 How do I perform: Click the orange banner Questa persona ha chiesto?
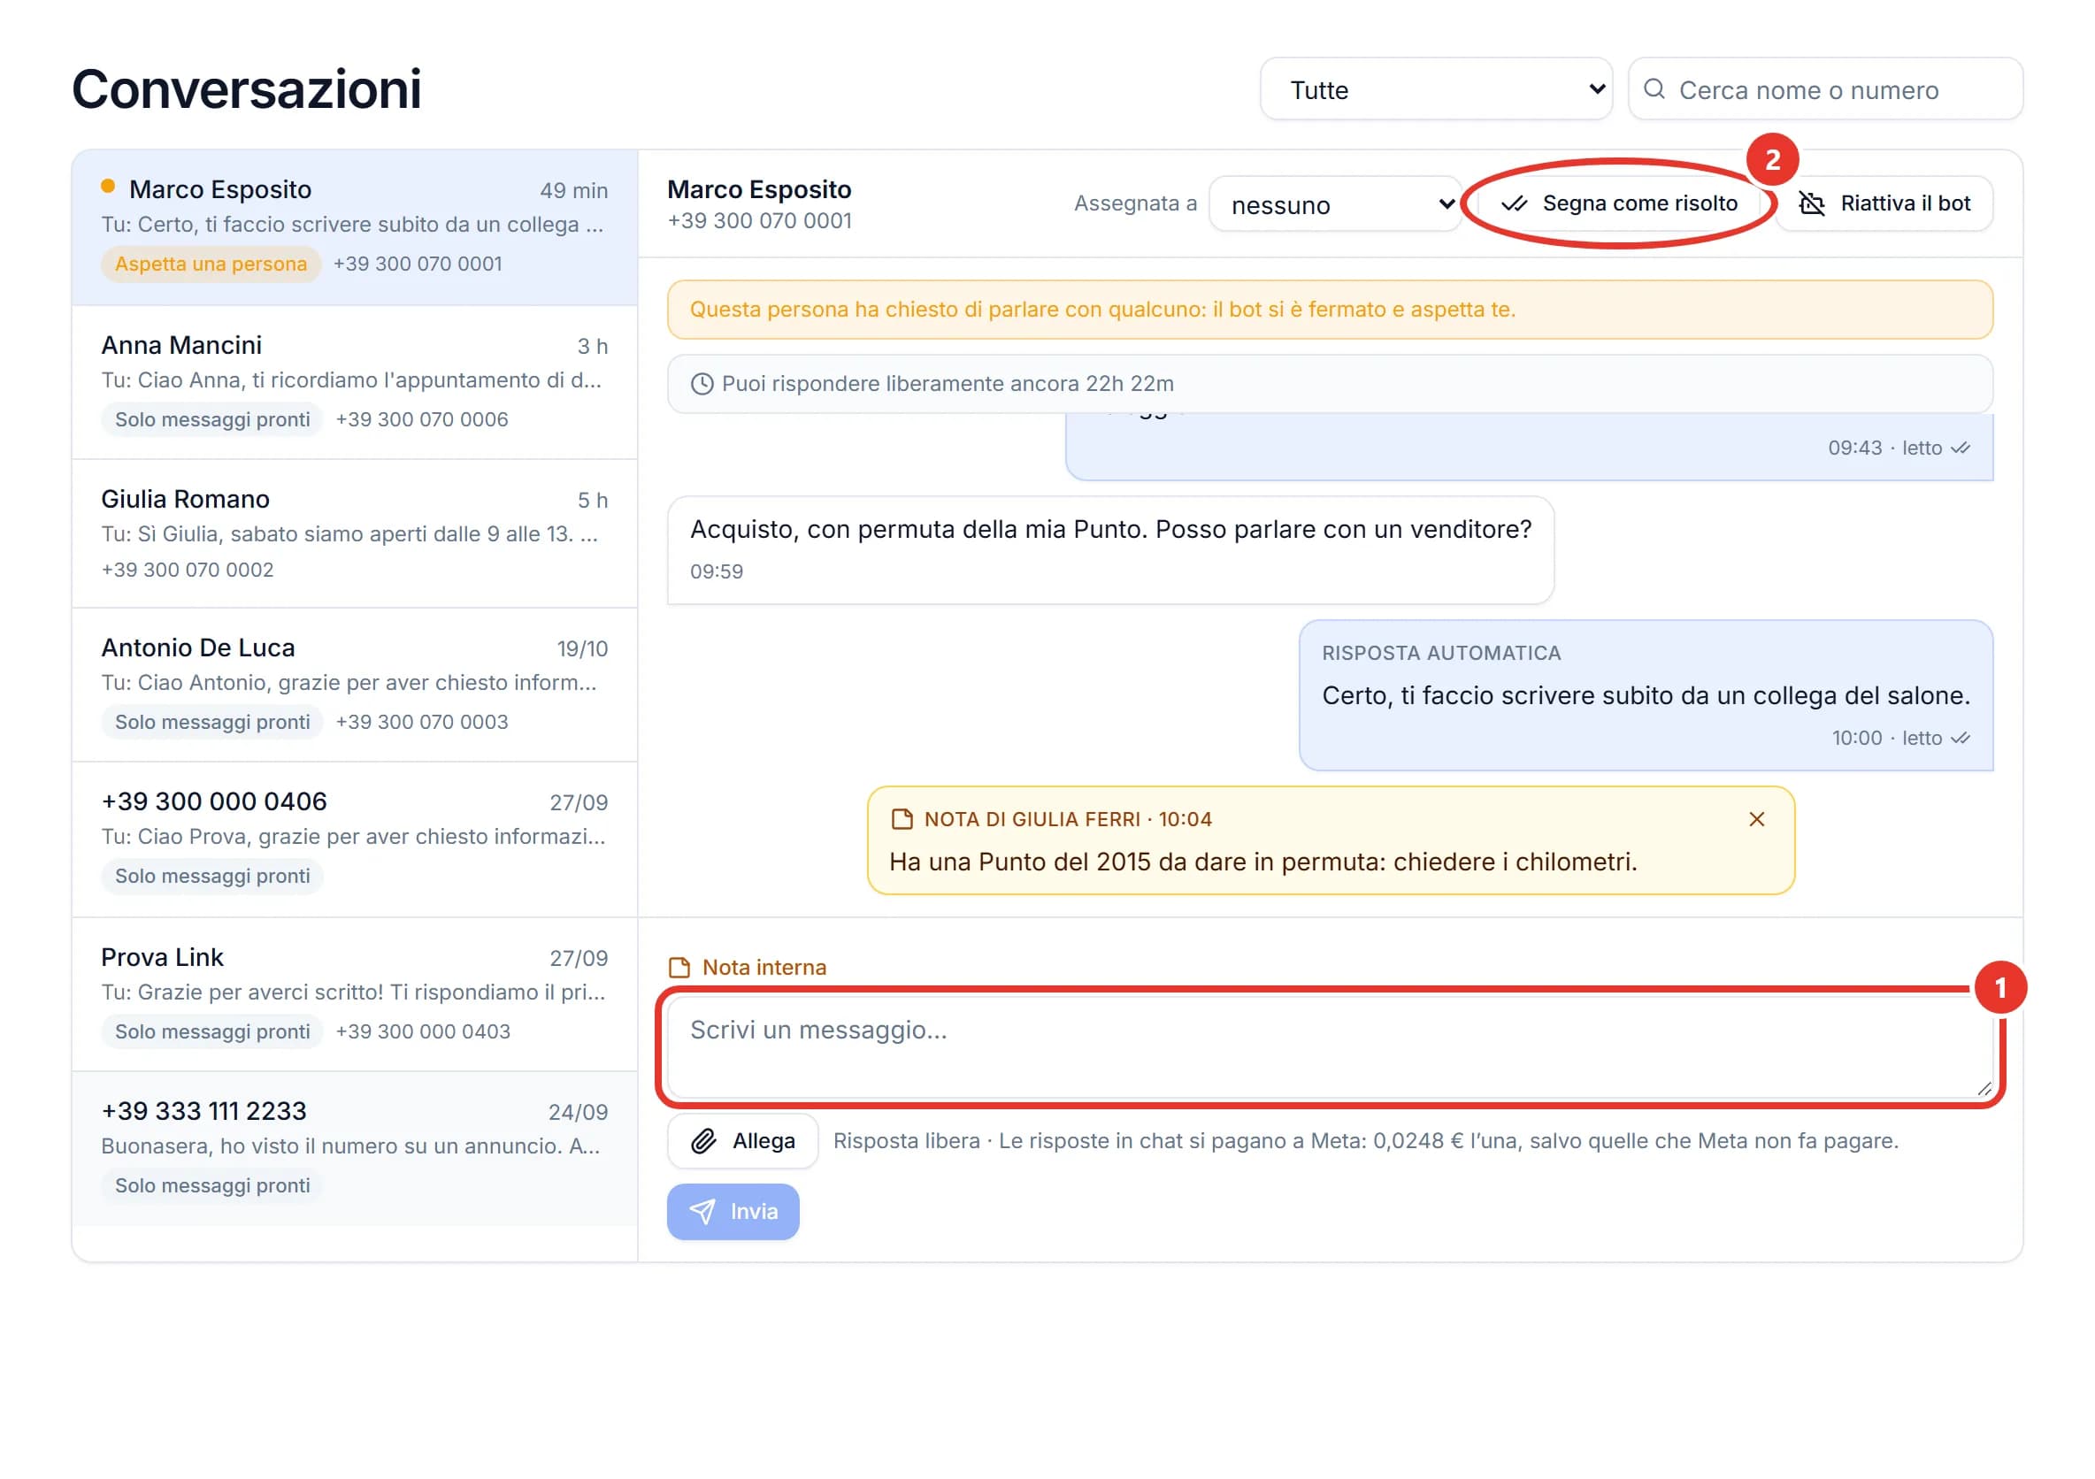click(x=1330, y=310)
